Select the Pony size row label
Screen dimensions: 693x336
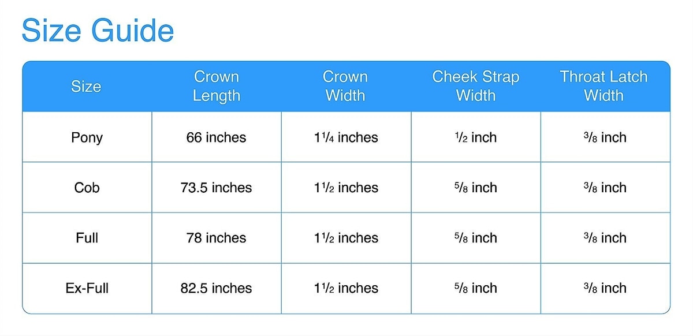click(x=87, y=137)
